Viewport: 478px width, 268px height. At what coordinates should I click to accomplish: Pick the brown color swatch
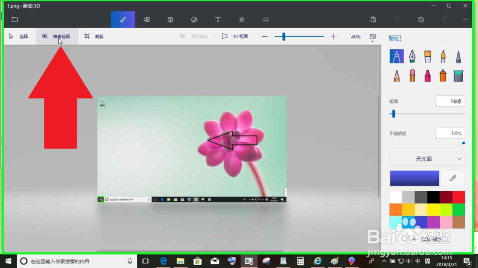(x=458, y=222)
